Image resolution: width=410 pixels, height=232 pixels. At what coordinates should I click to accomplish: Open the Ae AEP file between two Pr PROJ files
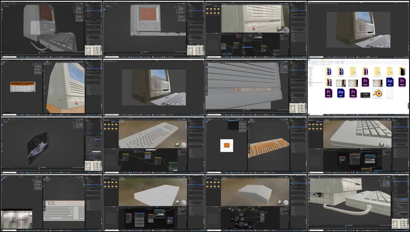(341, 93)
